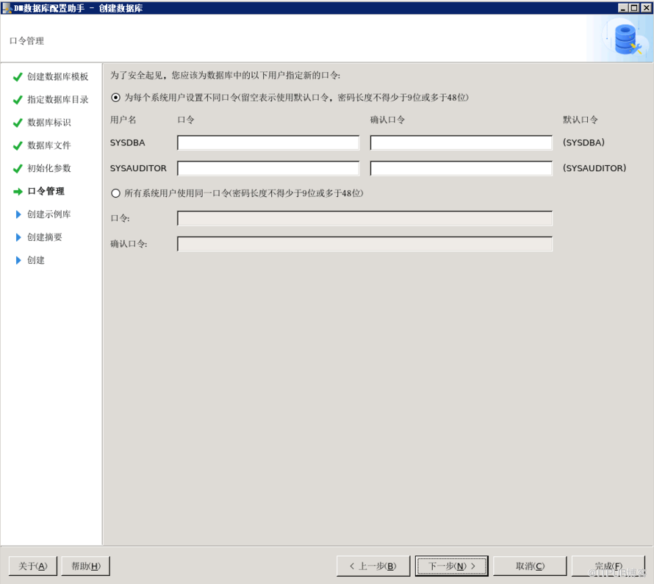
Task: Click the SYSAUDITOR user name label
Action: point(138,168)
